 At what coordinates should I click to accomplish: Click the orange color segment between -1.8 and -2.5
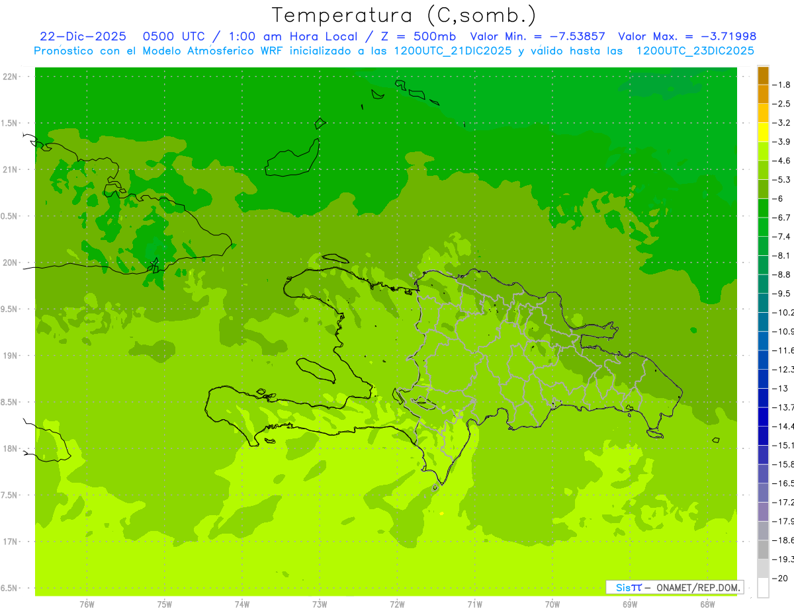tap(763, 94)
